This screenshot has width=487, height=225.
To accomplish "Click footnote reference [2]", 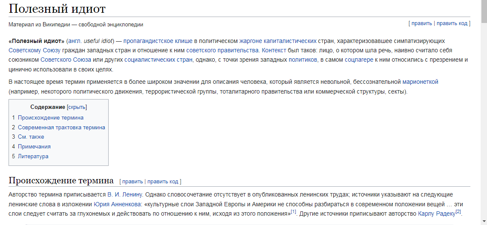I will (x=458, y=212).
